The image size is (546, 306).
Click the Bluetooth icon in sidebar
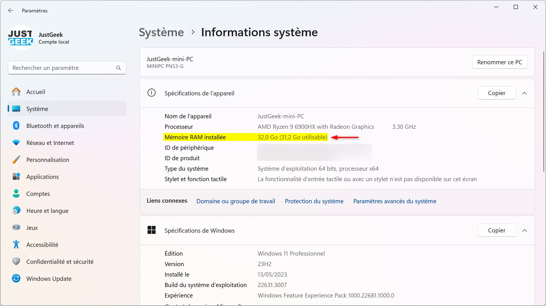16,126
